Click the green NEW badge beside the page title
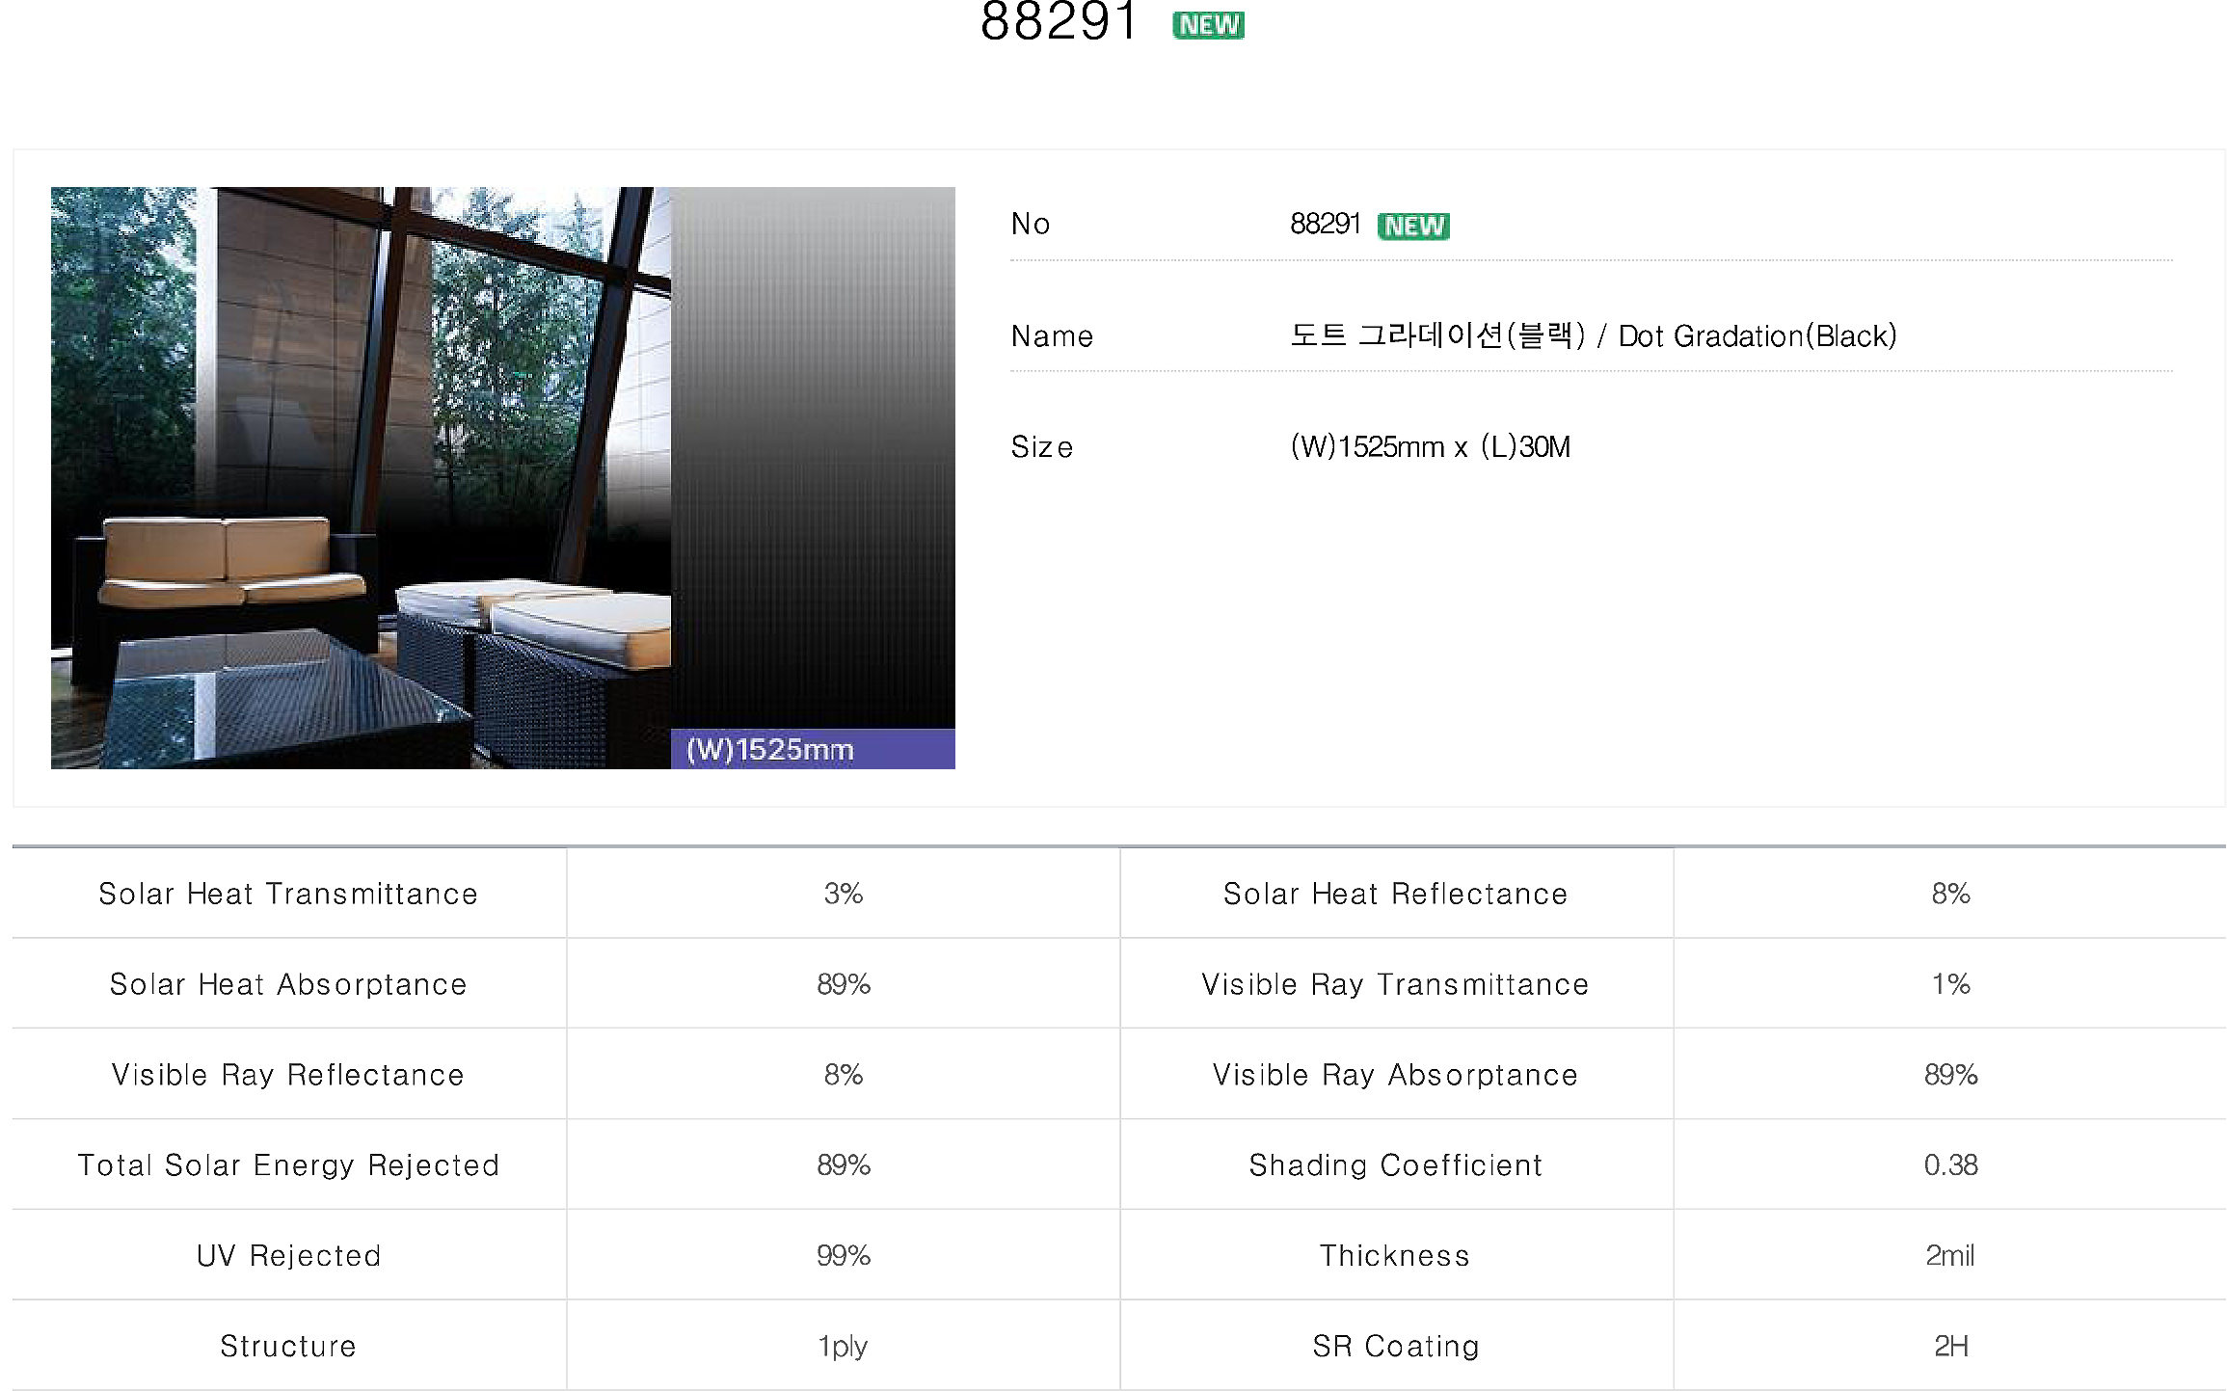Image resolution: width=2227 pixels, height=1391 pixels. (x=1208, y=25)
